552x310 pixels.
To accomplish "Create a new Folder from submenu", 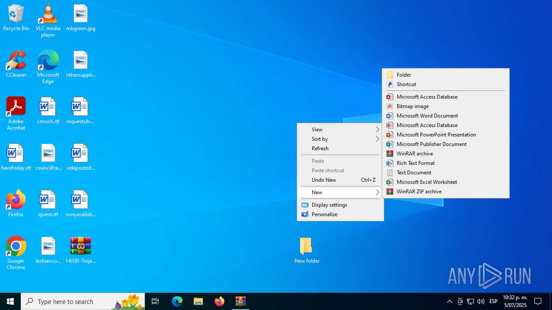I will (445, 75).
